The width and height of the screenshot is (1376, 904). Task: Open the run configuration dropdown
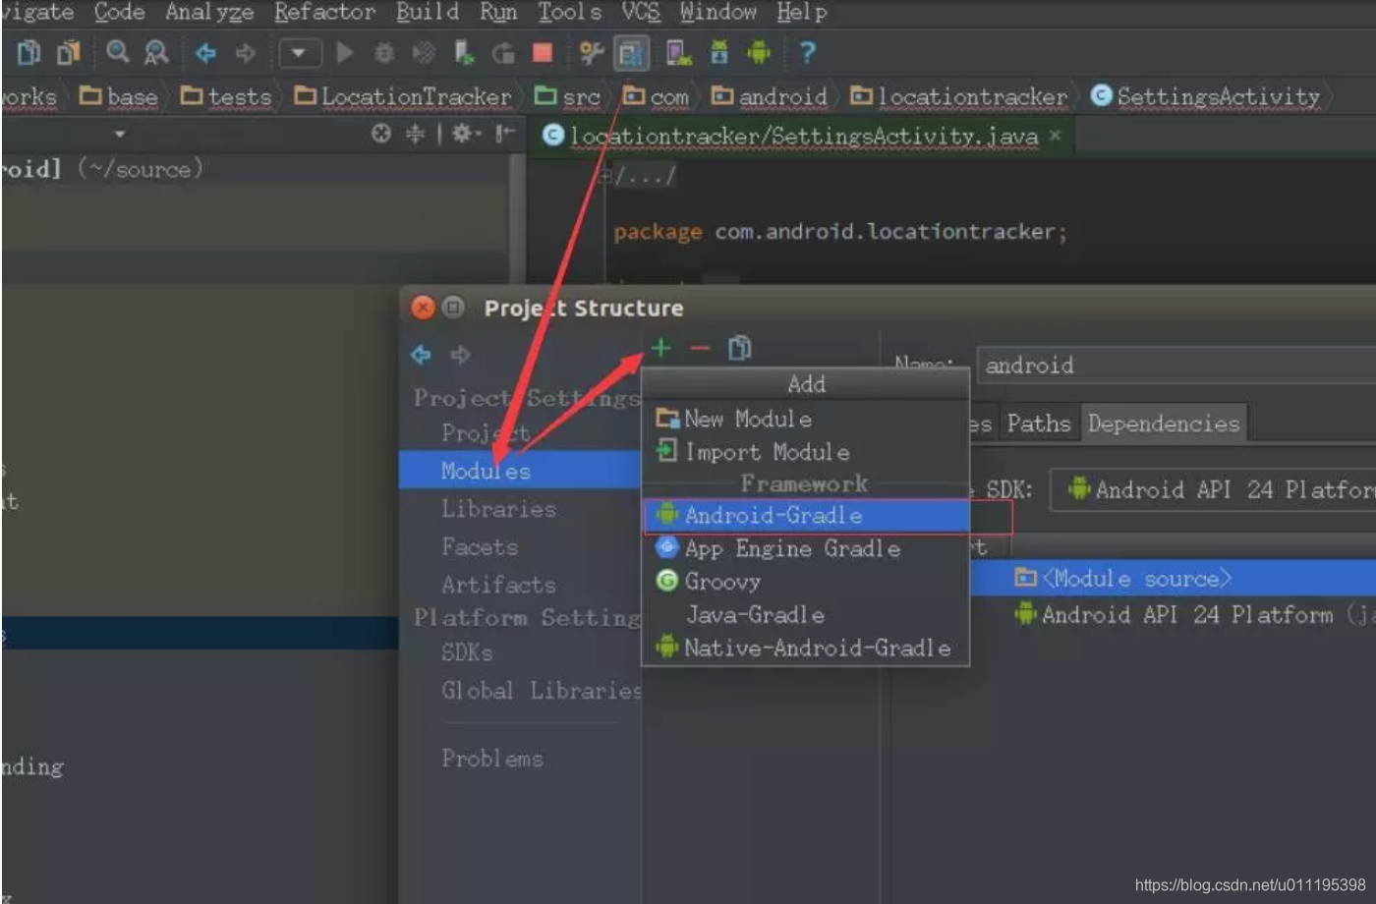point(300,52)
